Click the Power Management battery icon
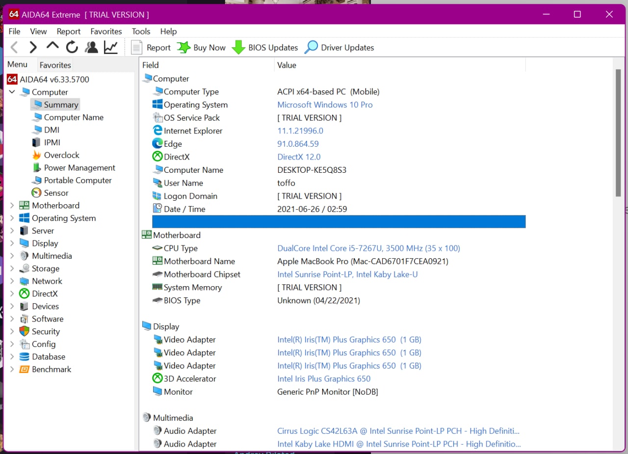628x454 pixels. (x=37, y=168)
